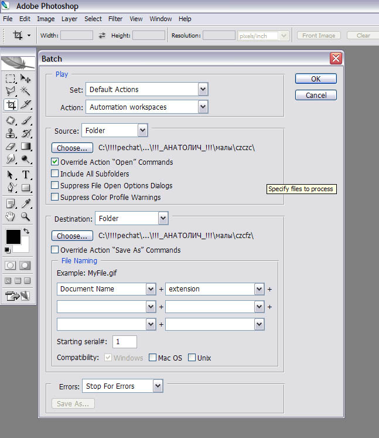Select the Notes tool

point(11,203)
